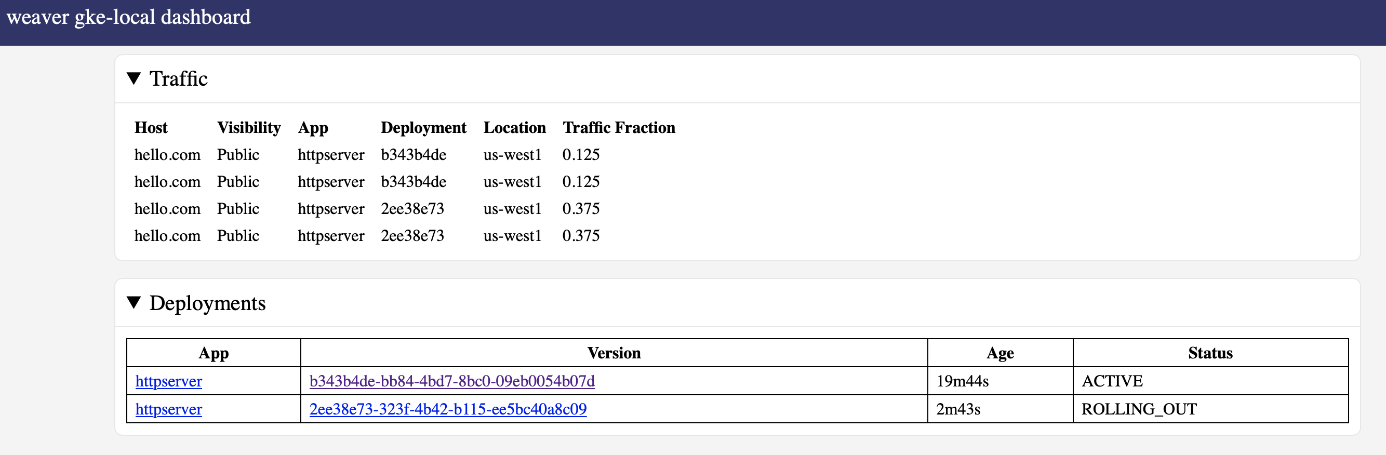
Task: Select the ACTIVE status cell
Action: (1210, 381)
